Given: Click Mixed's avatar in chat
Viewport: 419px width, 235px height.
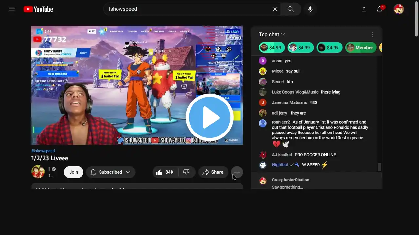Looking at the screenshot, I should [x=263, y=71].
